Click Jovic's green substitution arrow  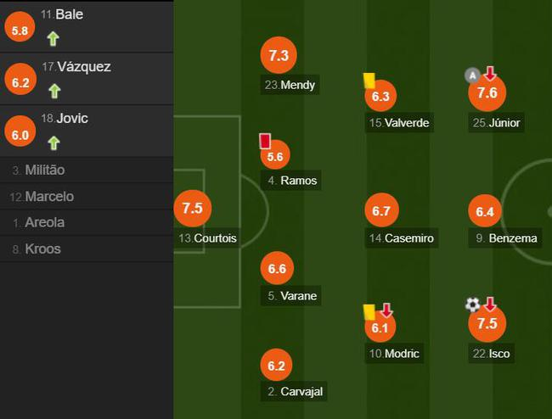(54, 142)
